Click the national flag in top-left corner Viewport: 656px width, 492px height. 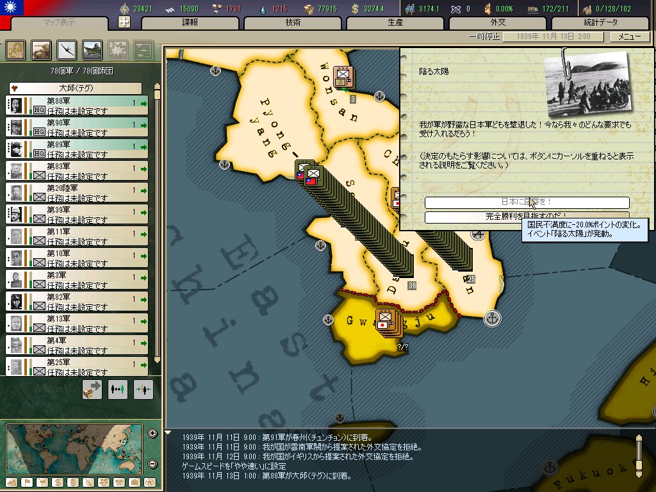[x=12, y=8]
